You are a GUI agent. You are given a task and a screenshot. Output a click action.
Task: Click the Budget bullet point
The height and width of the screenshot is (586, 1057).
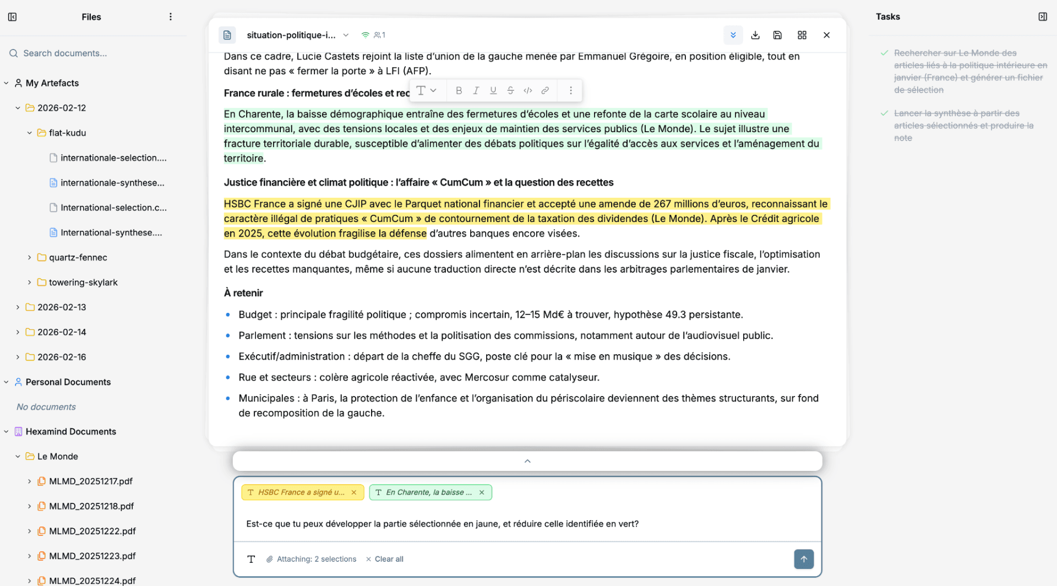click(x=491, y=314)
